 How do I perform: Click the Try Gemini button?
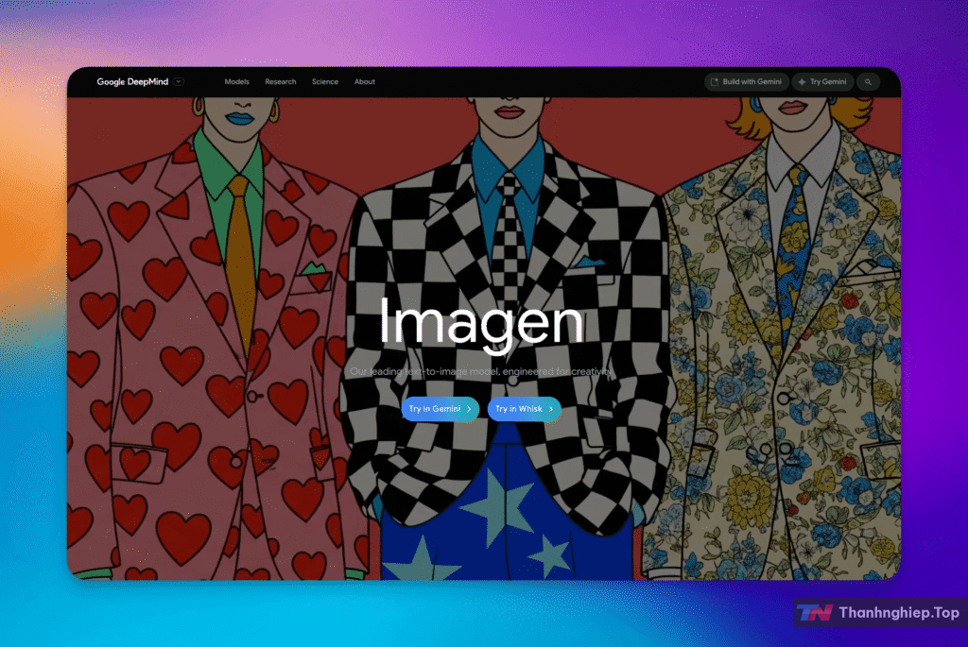822,81
